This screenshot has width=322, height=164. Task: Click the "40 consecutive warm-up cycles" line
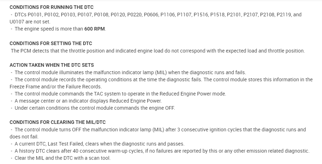click(162, 151)
